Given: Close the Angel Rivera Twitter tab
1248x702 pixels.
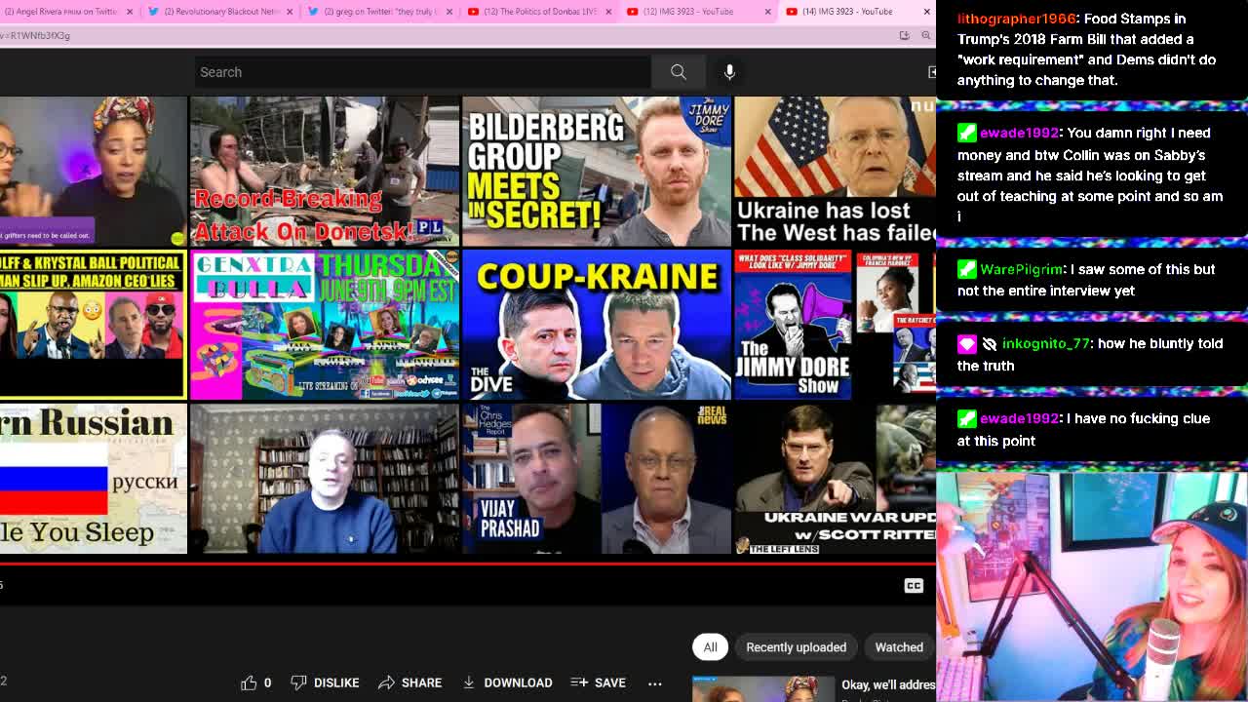Looking at the screenshot, I should coord(130,12).
